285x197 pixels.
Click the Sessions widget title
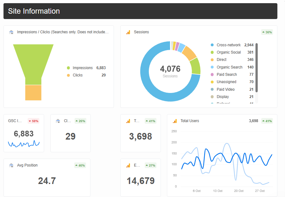(x=142, y=32)
